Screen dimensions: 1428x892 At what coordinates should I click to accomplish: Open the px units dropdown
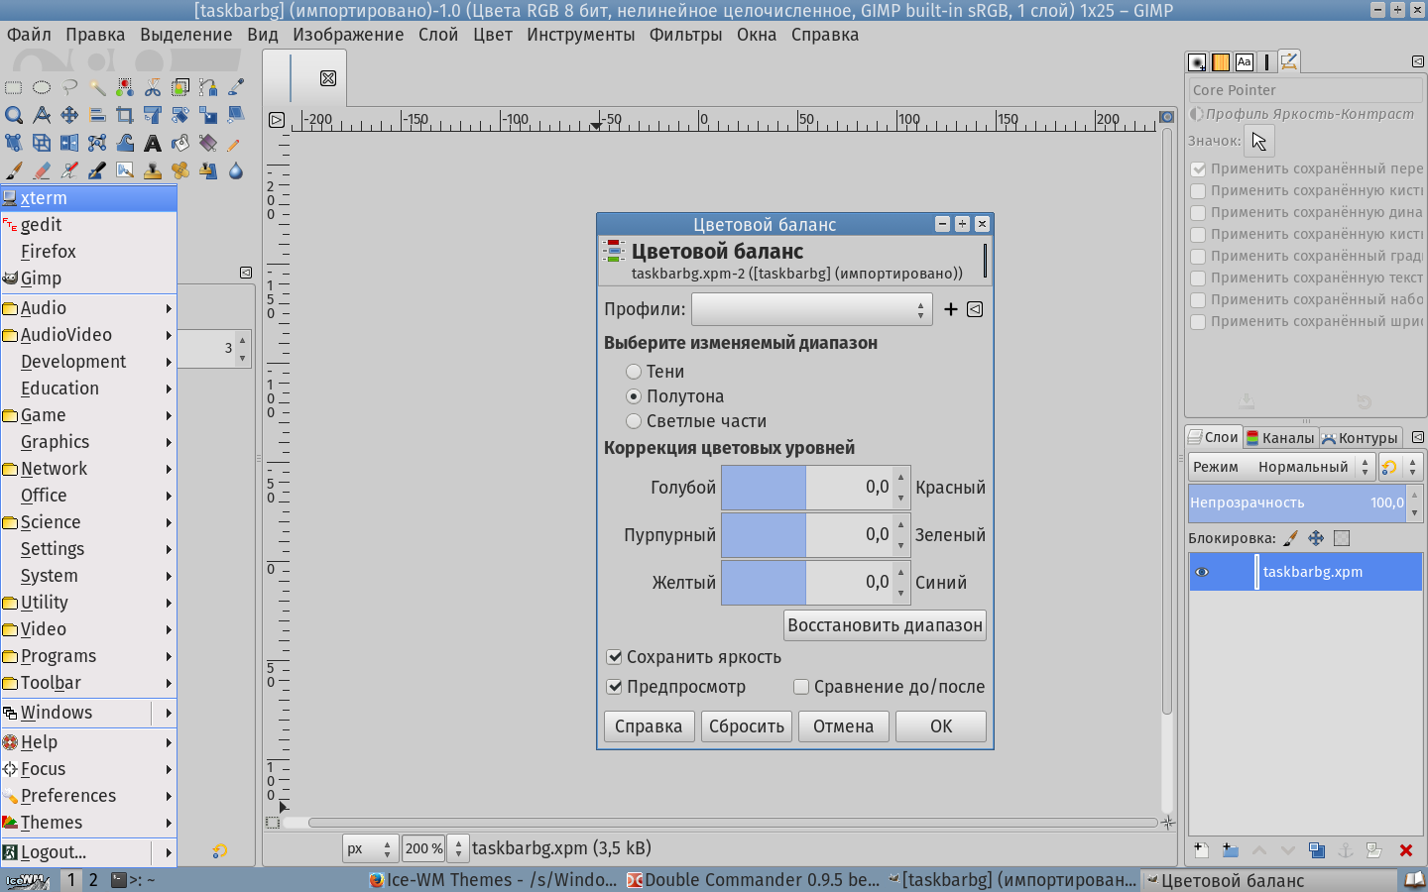coord(370,848)
